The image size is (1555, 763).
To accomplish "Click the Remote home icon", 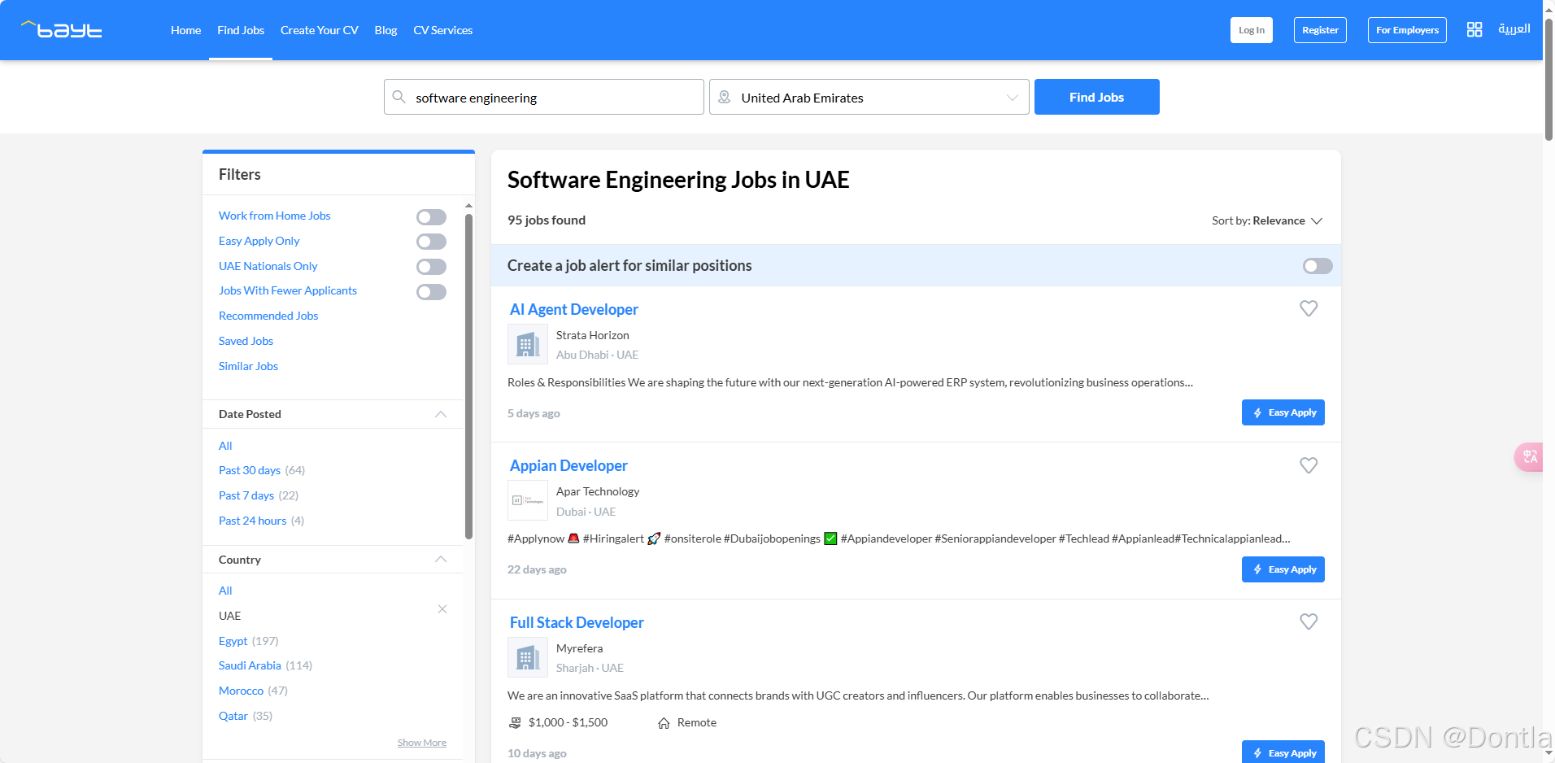I will [664, 722].
